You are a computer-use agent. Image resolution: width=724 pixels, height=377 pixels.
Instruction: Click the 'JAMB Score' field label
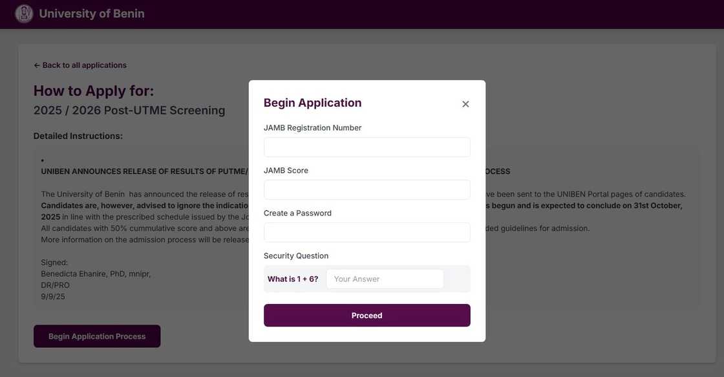pyautogui.click(x=286, y=169)
